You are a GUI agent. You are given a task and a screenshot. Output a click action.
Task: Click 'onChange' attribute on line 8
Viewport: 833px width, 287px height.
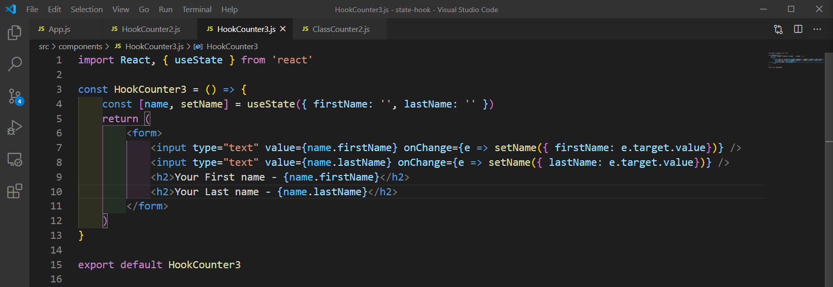422,162
